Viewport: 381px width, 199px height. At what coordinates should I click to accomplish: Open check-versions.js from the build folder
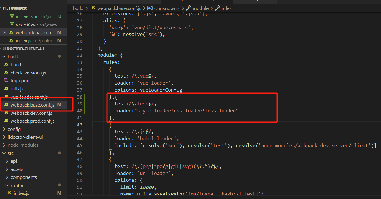(30, 73)
